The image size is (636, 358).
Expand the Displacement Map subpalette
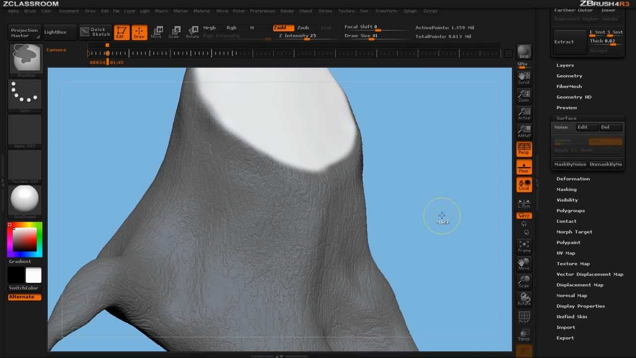(580, 285)
